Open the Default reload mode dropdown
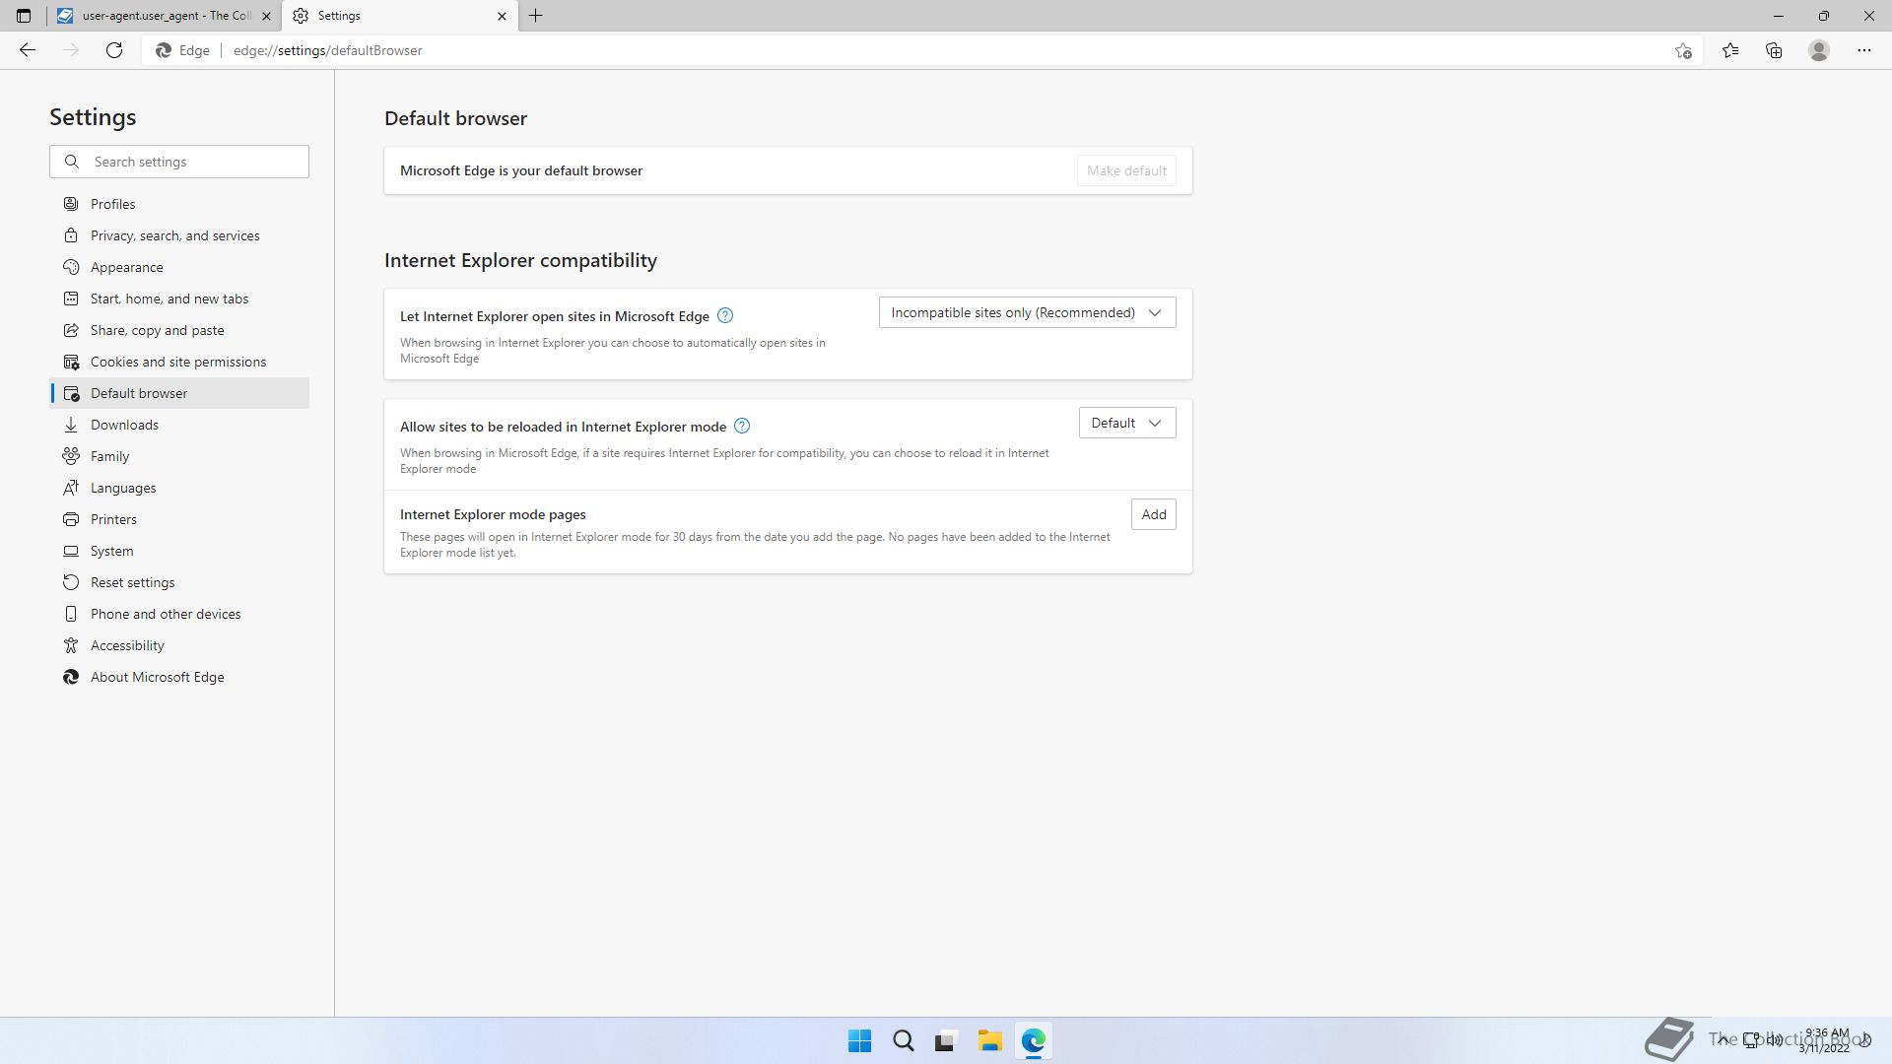Viewport: 1892px width, 1064px height. (1126, 423)
